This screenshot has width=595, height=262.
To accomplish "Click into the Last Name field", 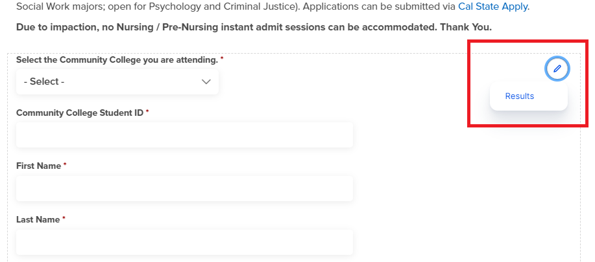I will [184, 242].
